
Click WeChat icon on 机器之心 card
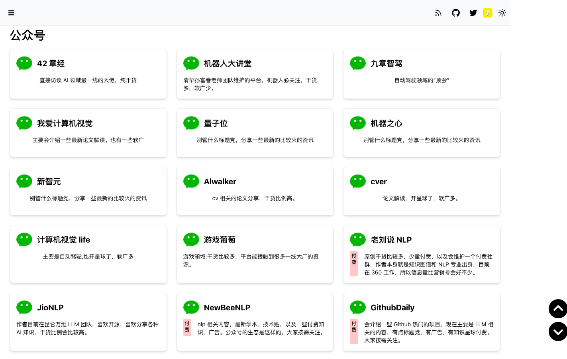pos(358,123)
